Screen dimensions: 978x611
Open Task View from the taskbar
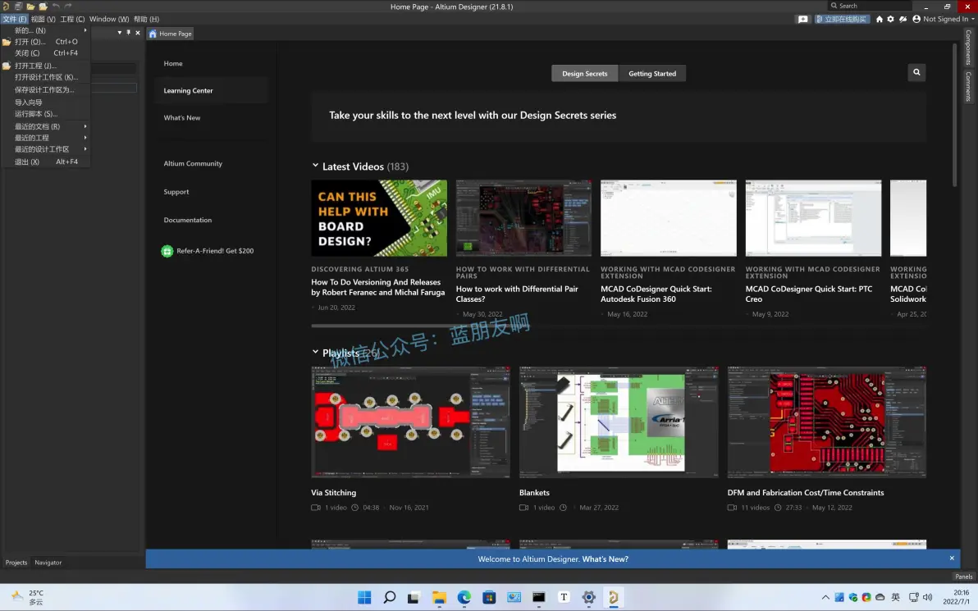[x=414, y=597]
